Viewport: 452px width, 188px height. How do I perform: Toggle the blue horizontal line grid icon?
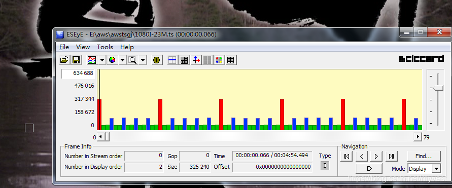coord(172,60)
